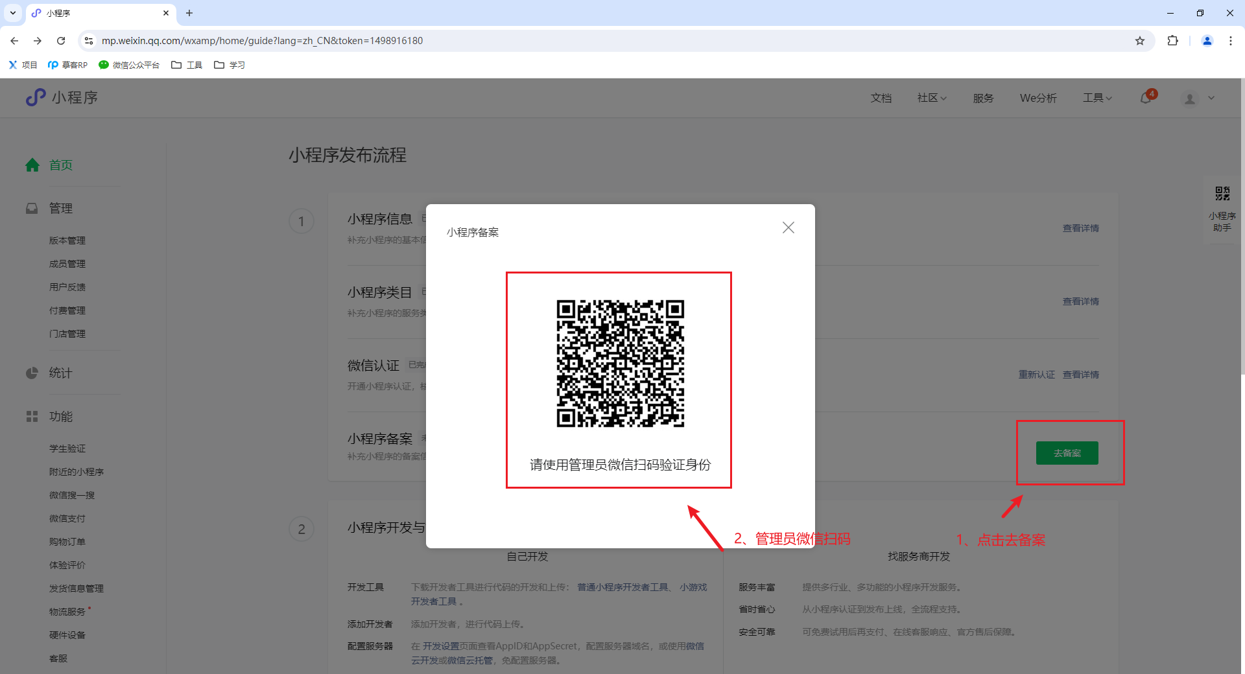The width and height of the screenshot is (1245, 674).
Task: Open 发货信息管理 in the sidebar
Action: 77,588
